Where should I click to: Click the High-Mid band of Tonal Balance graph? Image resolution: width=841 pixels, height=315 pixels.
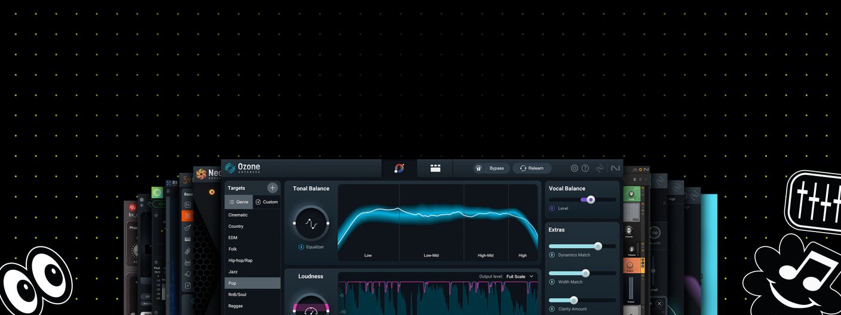(486, 223)
